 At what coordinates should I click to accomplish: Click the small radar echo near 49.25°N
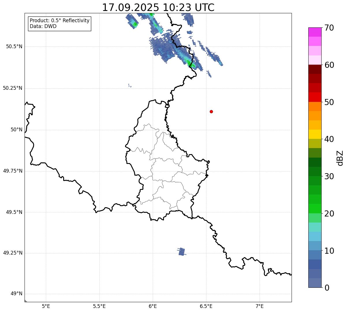182,252
